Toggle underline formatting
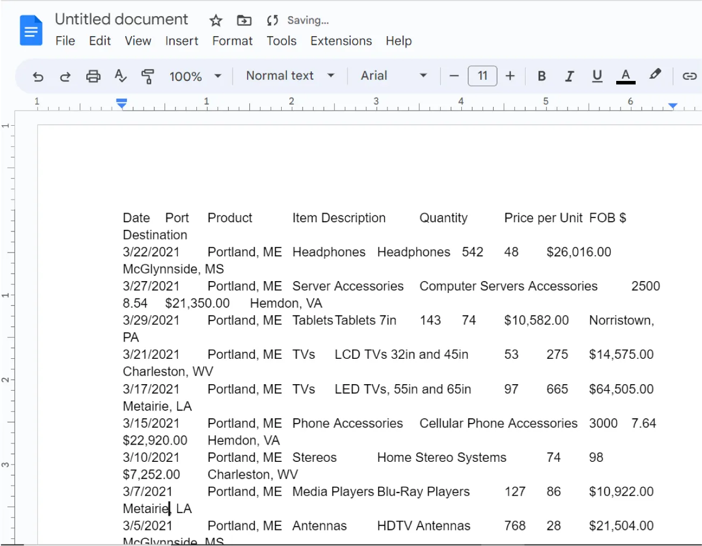The width and height of the screenshot is (702, 546). (597, 76)
